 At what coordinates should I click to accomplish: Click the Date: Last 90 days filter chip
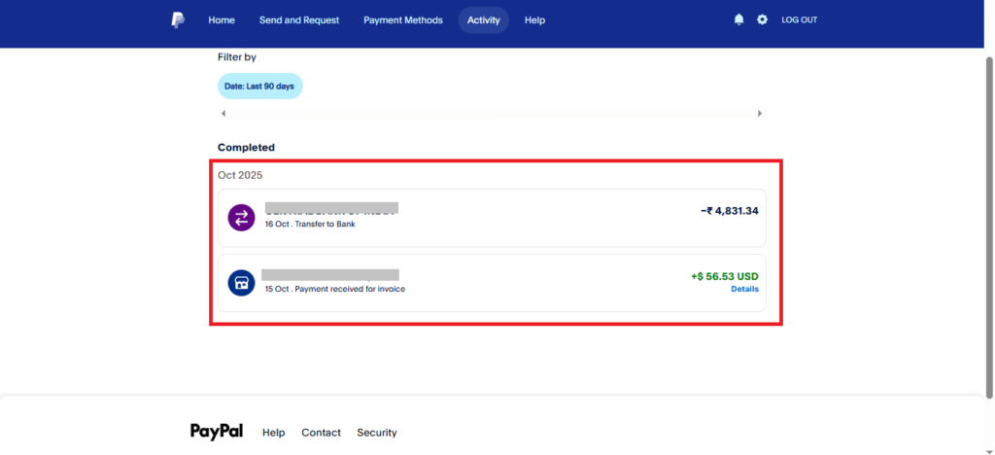coord(259,87)
